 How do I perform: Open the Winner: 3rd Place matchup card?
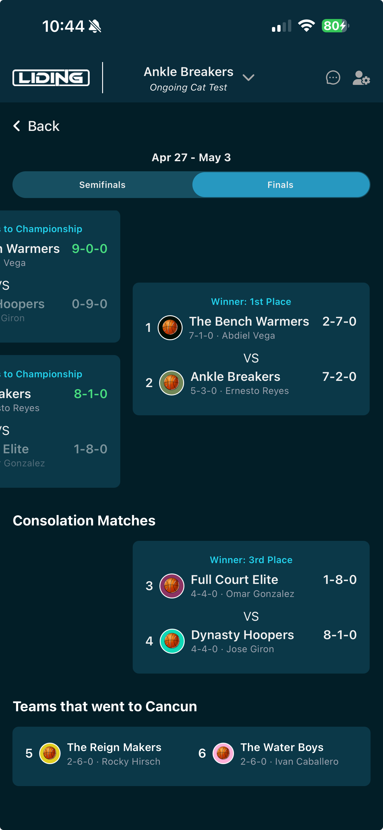251,607
